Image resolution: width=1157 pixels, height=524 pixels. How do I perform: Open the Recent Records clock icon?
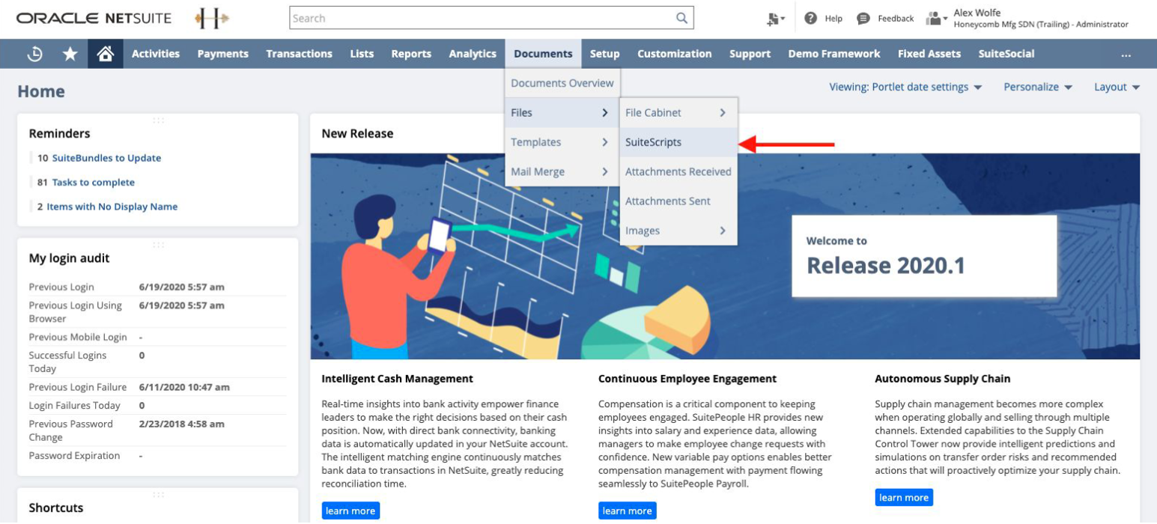click(35, 54)
